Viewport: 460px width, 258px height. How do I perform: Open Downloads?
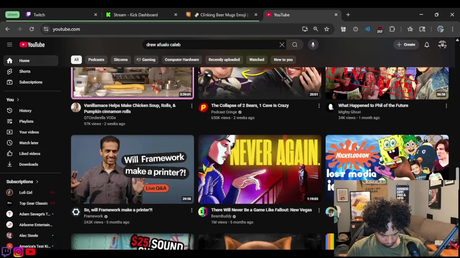(31, 164)
